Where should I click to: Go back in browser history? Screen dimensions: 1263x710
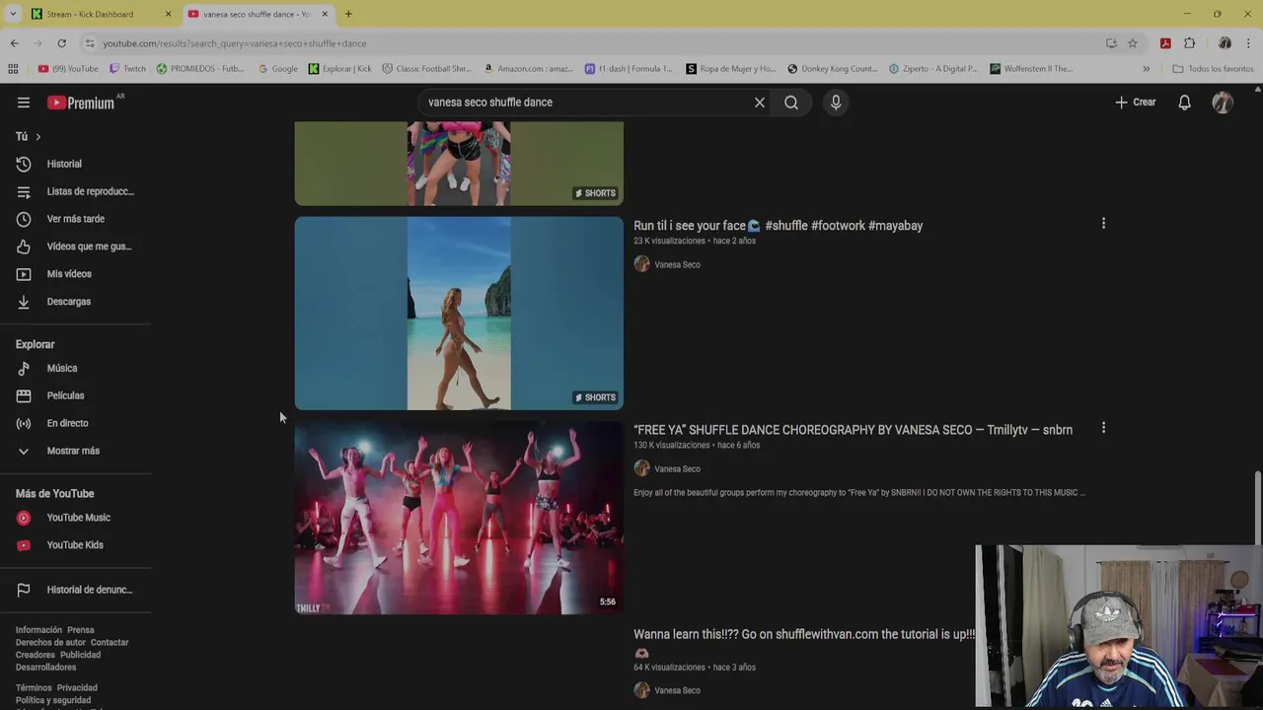pyautogui.click(x=14, y=43)
